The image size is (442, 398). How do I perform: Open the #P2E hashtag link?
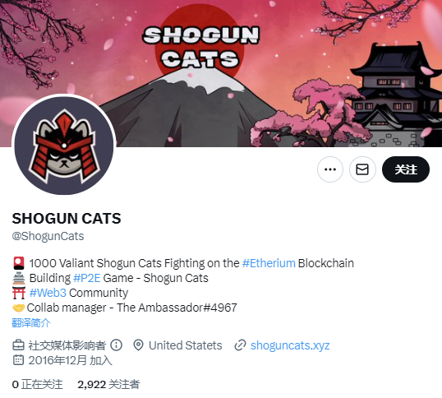[87, 278]
